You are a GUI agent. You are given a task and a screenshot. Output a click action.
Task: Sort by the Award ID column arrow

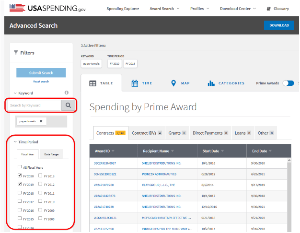[x=113, y=151]
